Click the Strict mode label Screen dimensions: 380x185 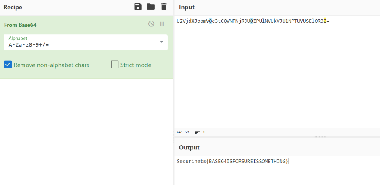point(136,65)
